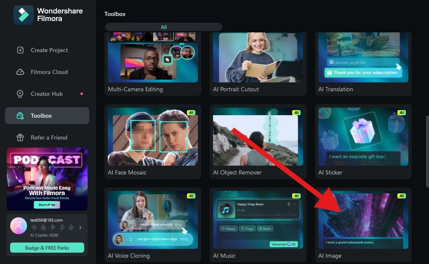Screen dimensions: 429x264
Task: Click the Beats tag in AI Music preview
Action: coord(265,228)
